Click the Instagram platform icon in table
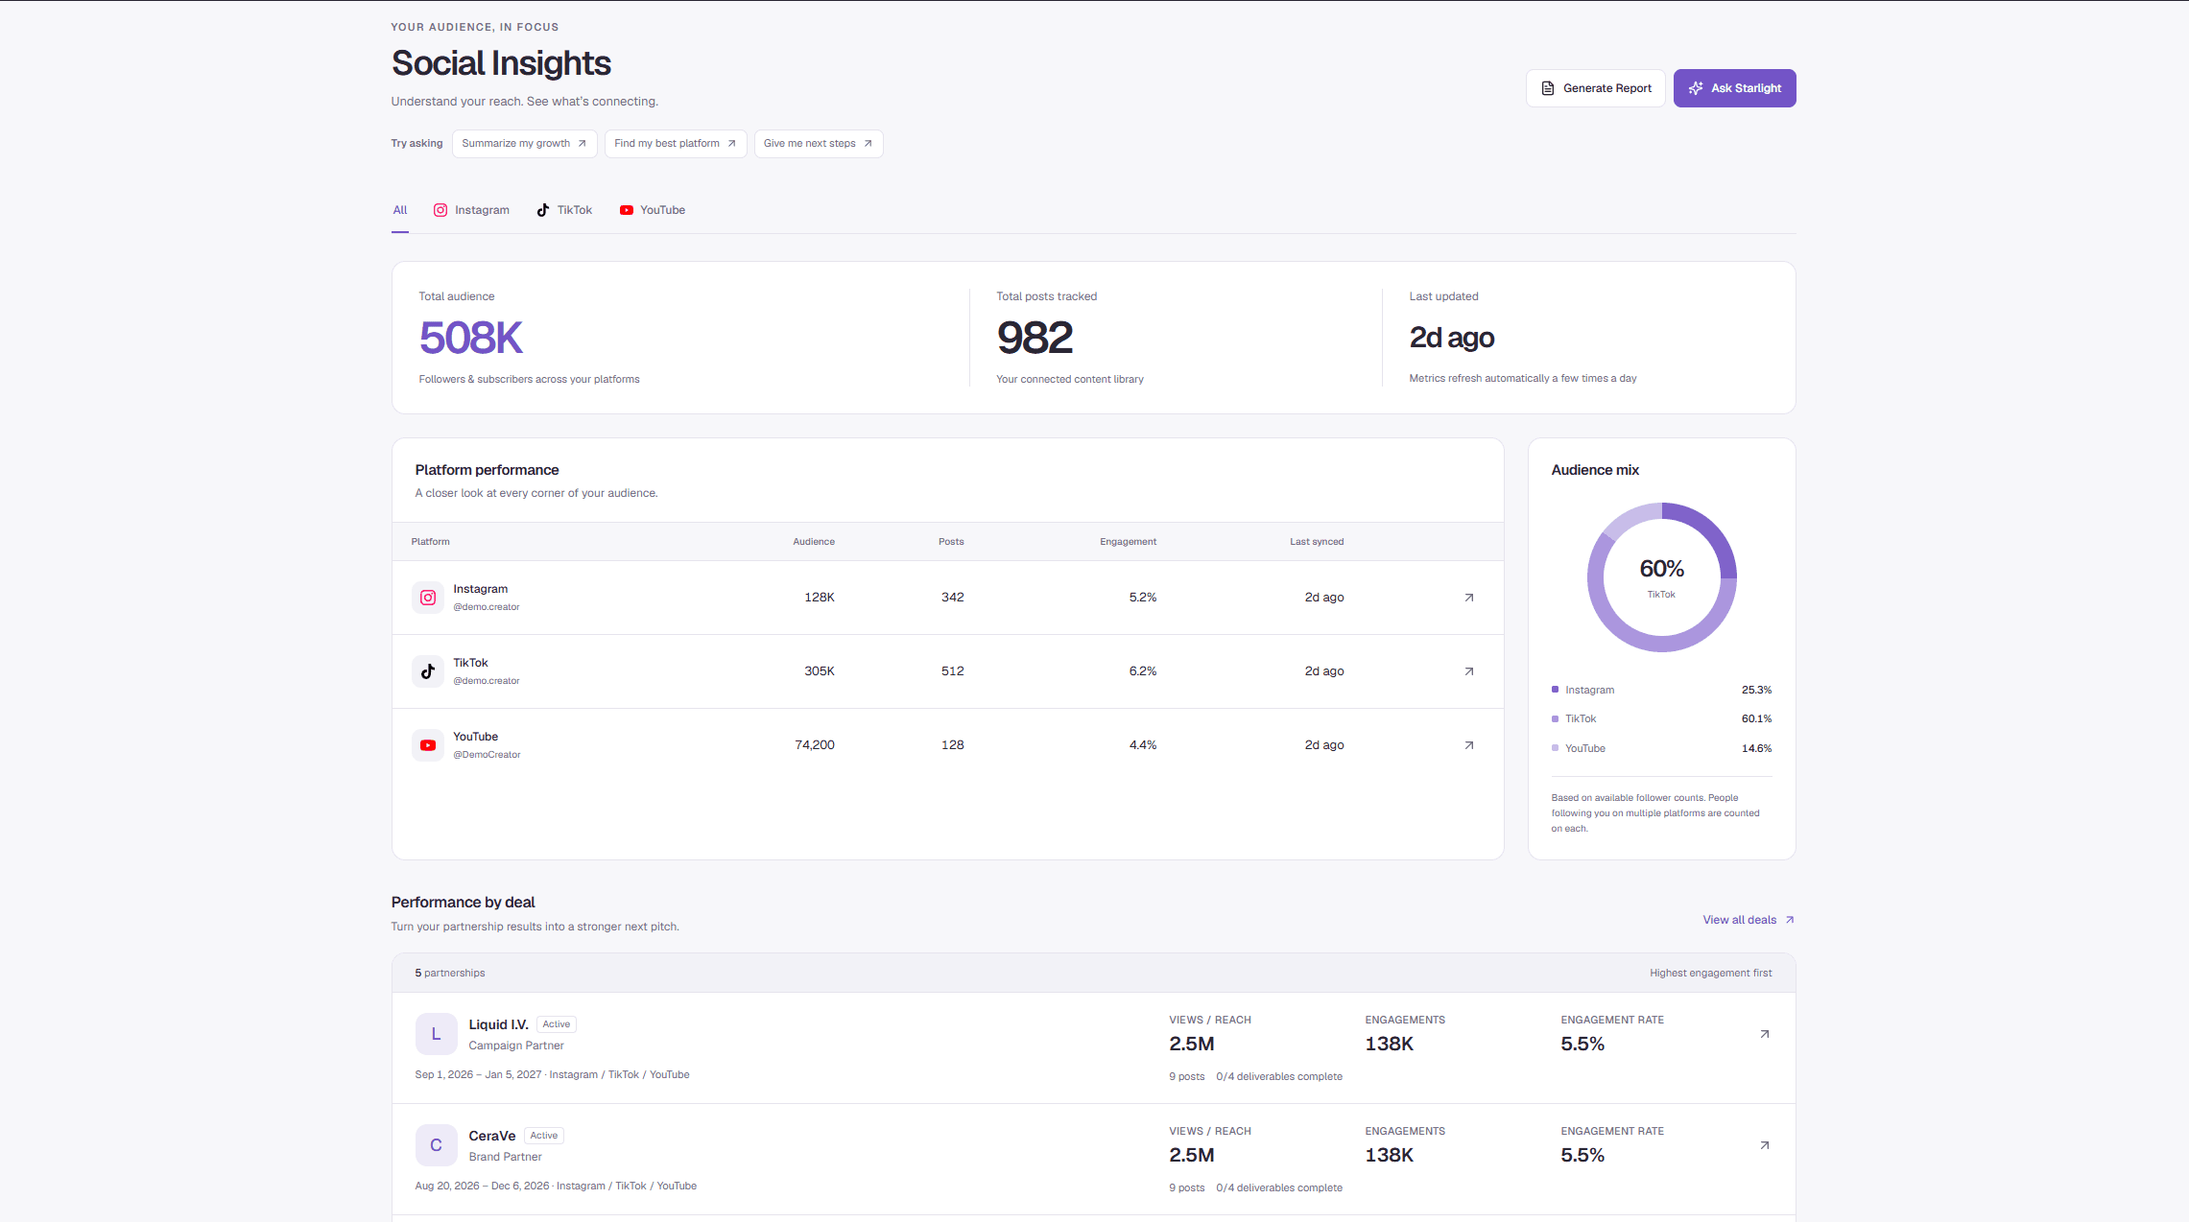The width and height of the screenshot is (2189, 1222). point(428,598)
